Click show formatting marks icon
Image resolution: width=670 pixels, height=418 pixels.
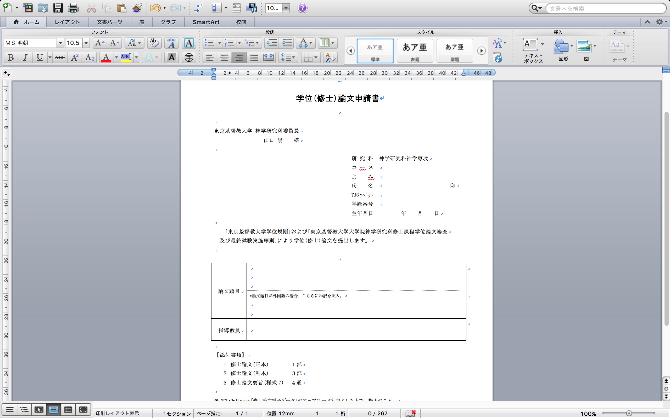tap(198, 8)
